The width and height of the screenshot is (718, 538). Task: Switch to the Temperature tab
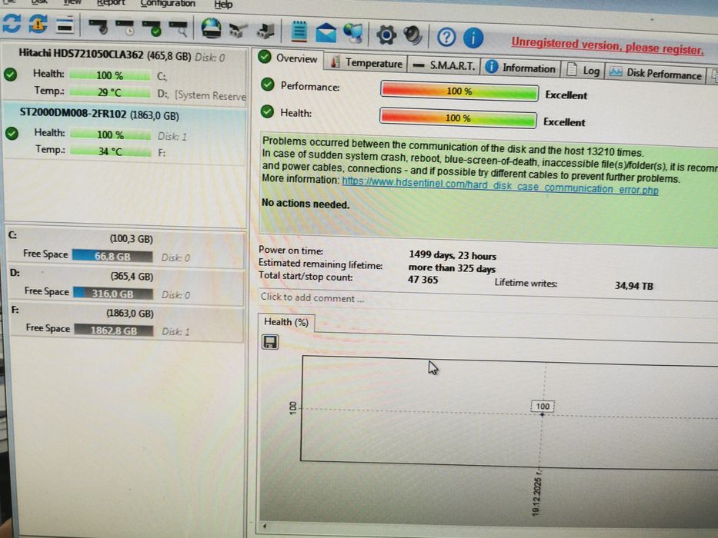pyautogui.click(x=367, y=63)
